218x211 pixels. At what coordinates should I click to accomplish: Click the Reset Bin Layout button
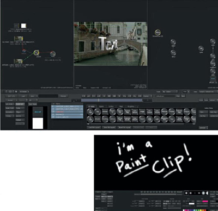124,127
